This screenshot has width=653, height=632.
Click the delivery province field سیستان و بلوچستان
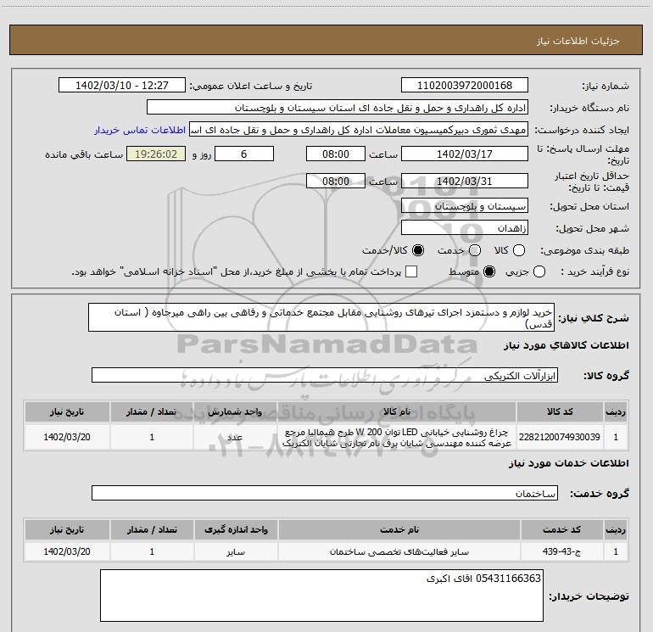point(465,206)
